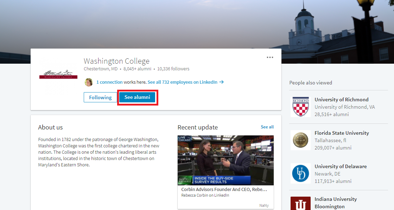The image size is (394, 210).
Task: Open Indiana University Bloomington logo
Action: tap(300, 203)
